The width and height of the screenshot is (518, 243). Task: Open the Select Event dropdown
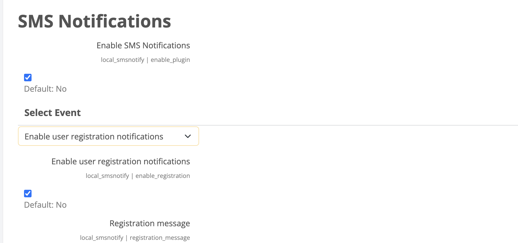click(x=108, y=136)
